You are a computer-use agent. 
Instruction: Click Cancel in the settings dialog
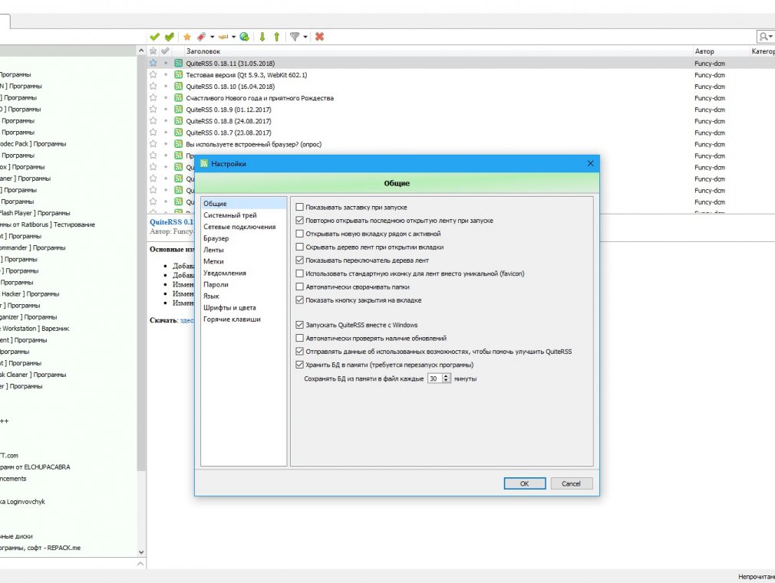coord(572,483)
